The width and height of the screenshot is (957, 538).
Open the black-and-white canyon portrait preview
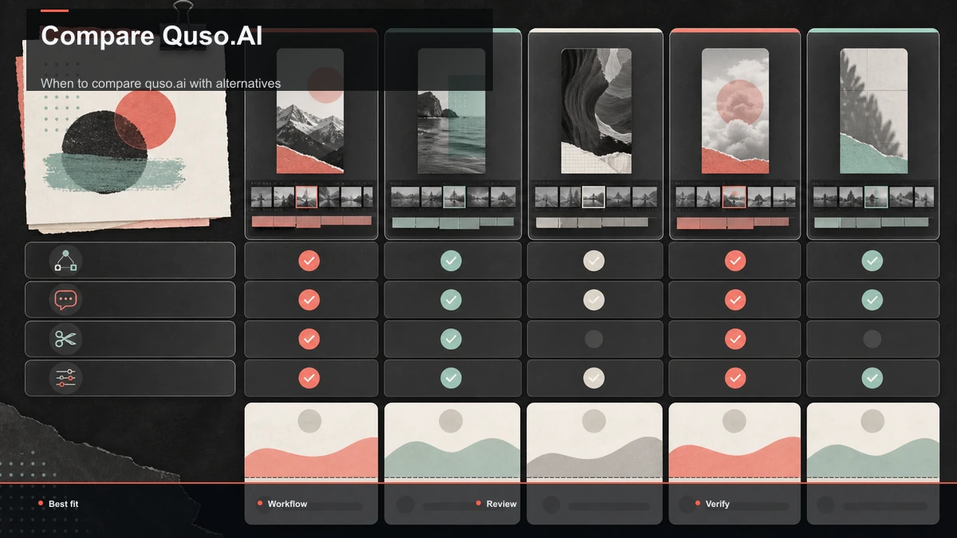click(x=596, y=111)
